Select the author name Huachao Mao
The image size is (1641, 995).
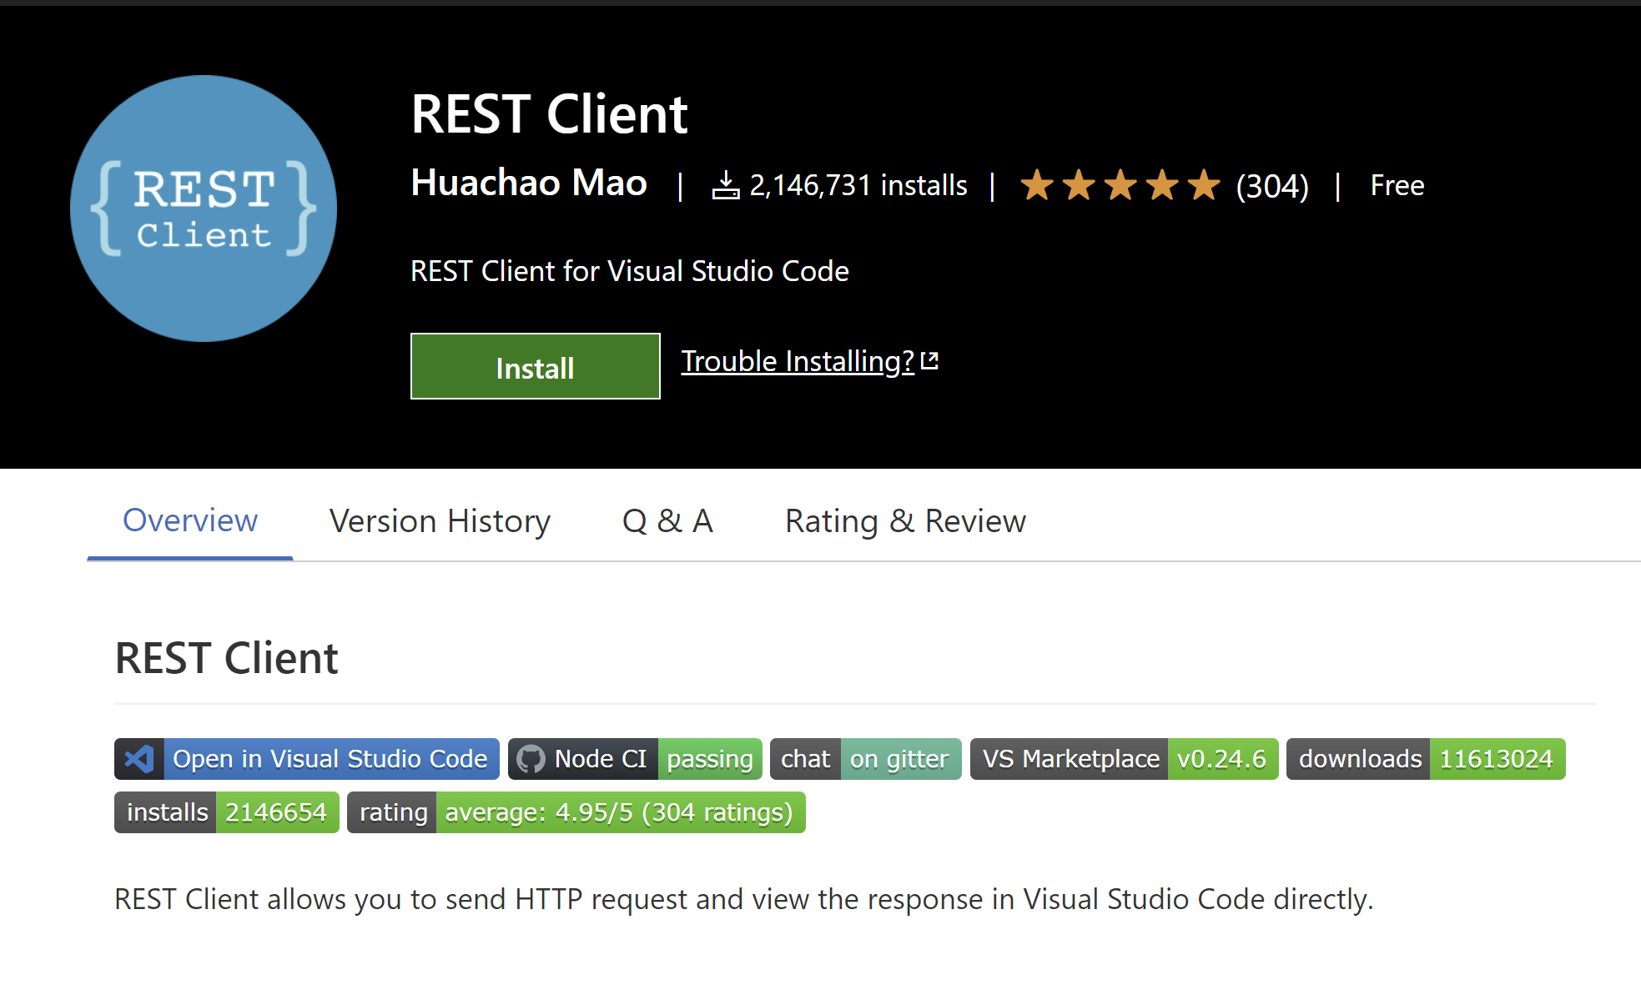(x=528, y=183)
